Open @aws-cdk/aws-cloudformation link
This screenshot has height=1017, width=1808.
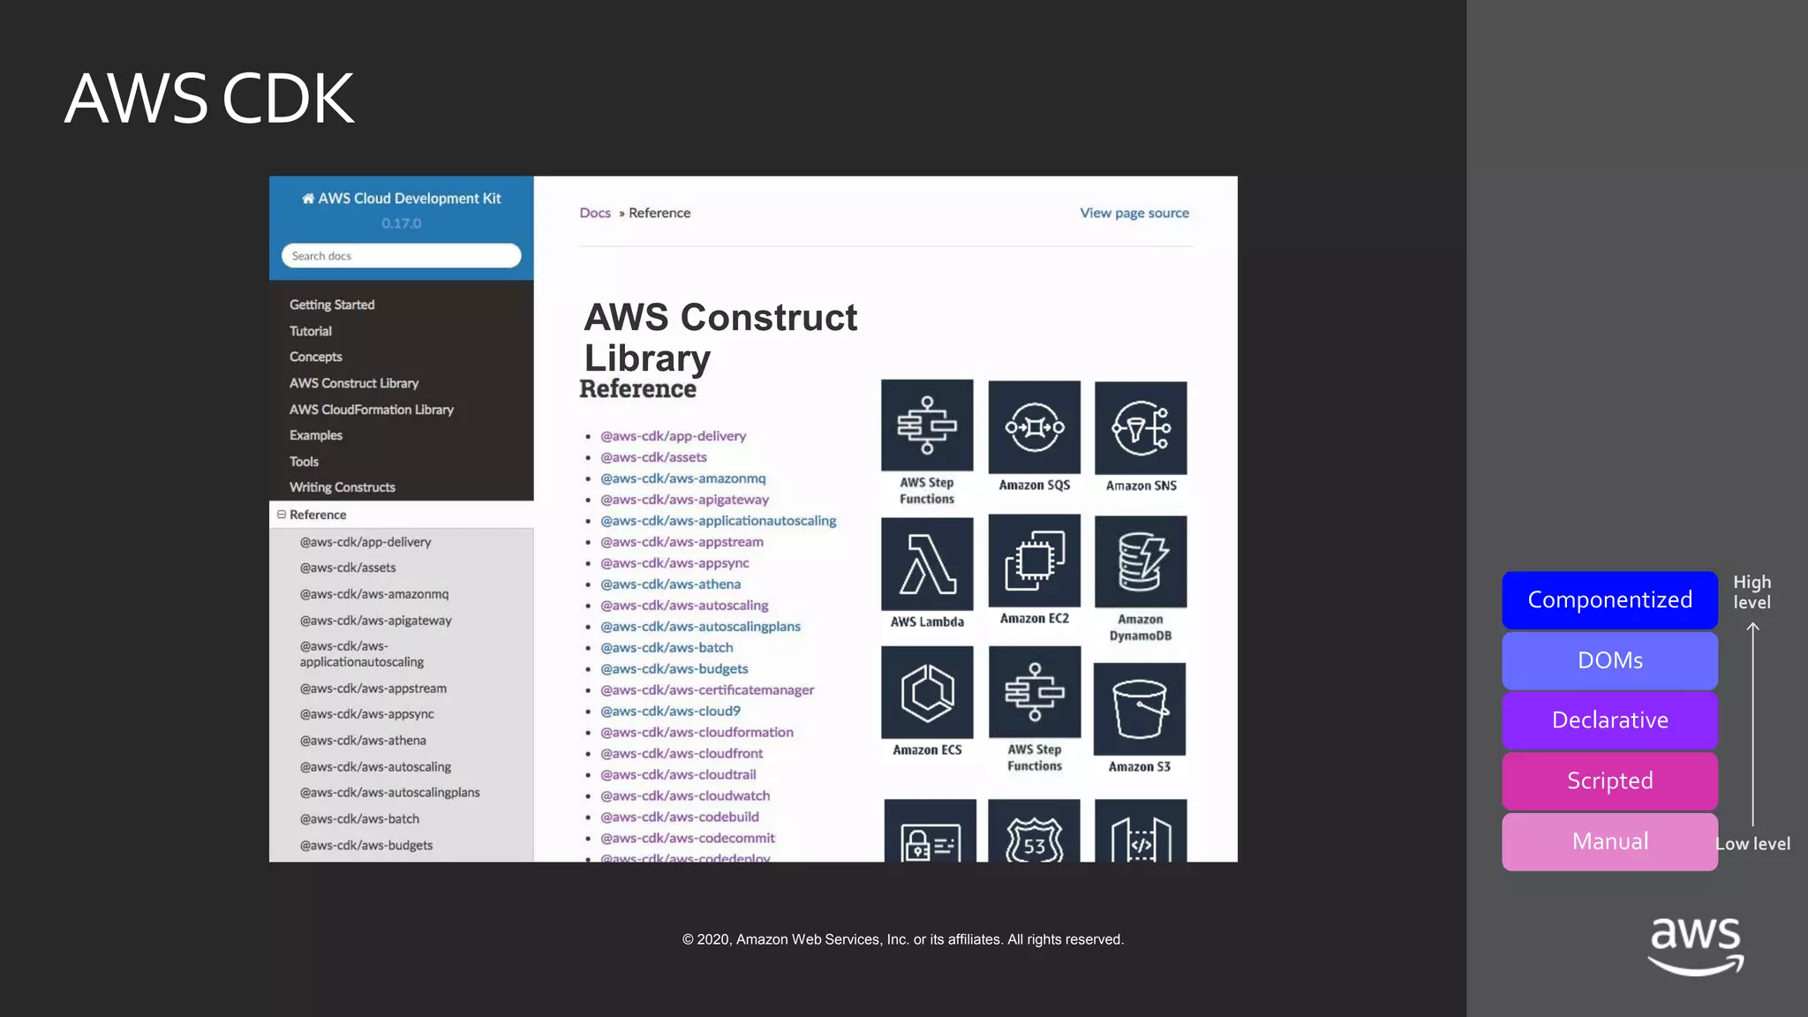697,733
